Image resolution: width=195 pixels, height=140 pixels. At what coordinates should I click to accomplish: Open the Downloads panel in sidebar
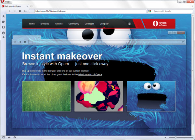click(x=4, y=27)
